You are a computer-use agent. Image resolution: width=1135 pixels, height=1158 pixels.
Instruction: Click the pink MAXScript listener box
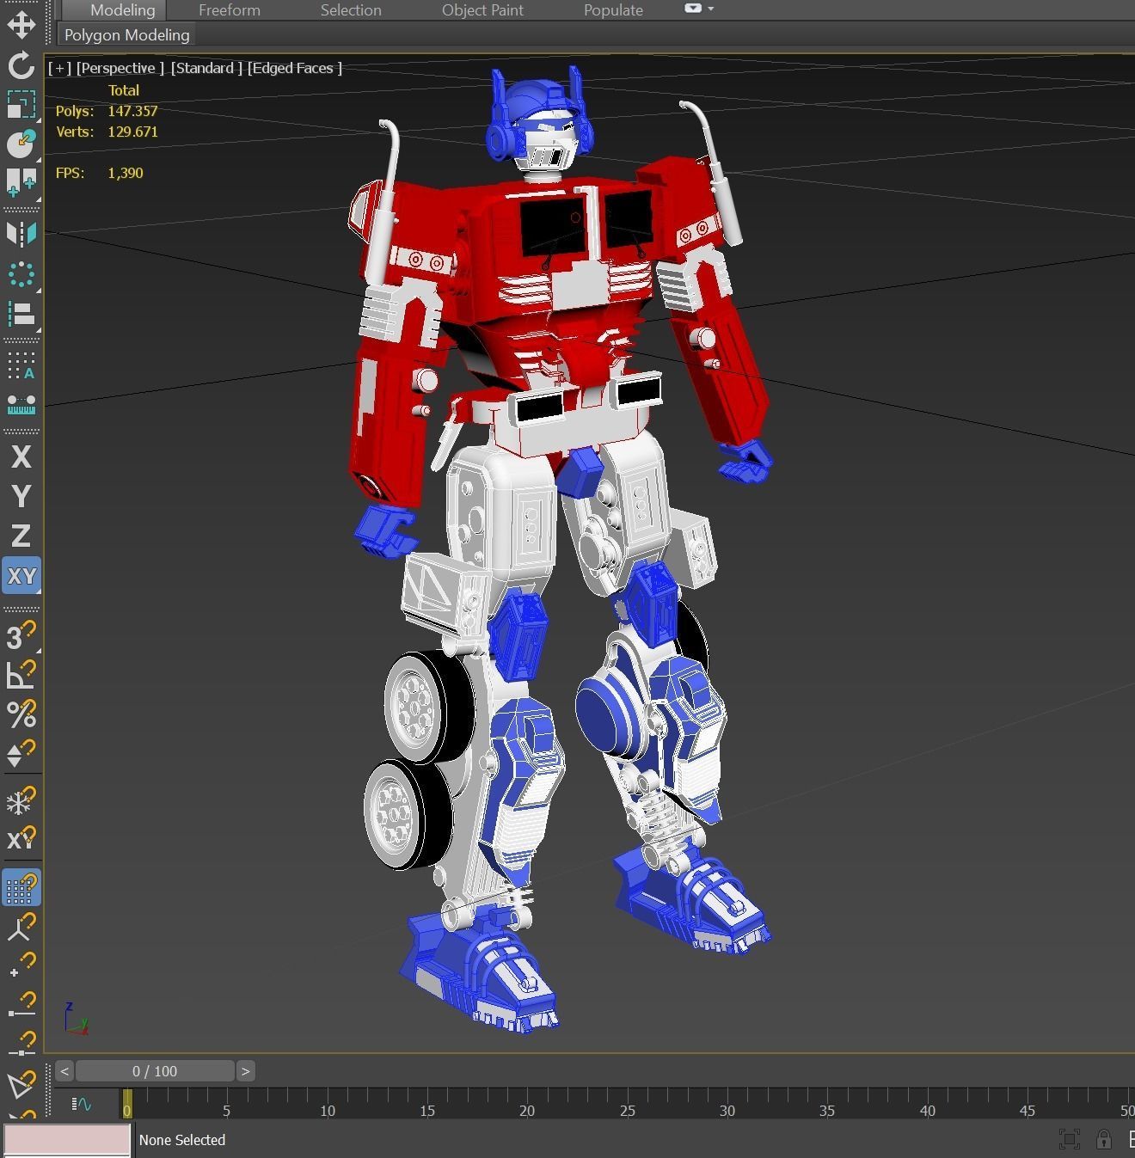click(x=67, y=1140)
